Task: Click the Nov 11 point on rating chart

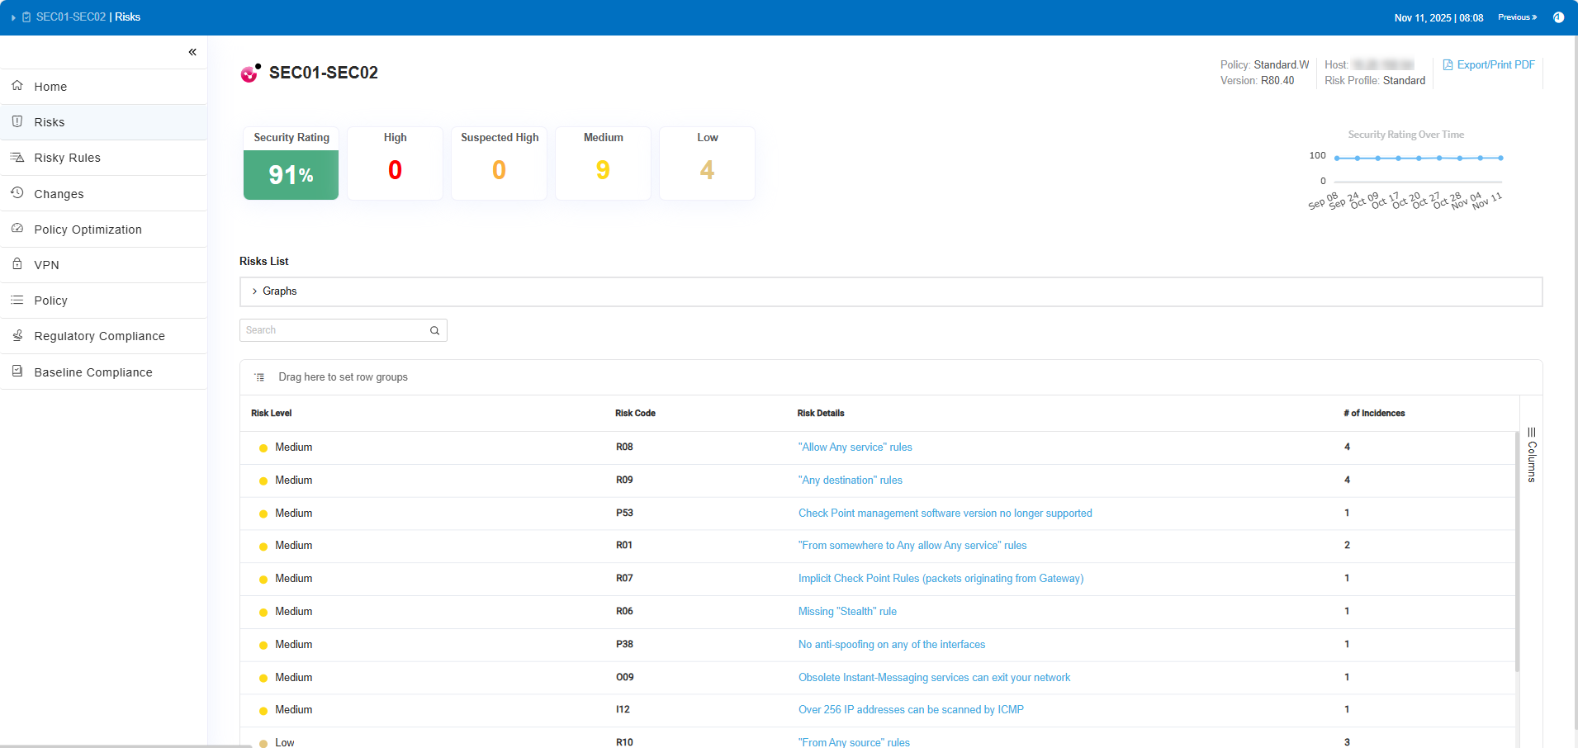Action: click(1500, 158)
